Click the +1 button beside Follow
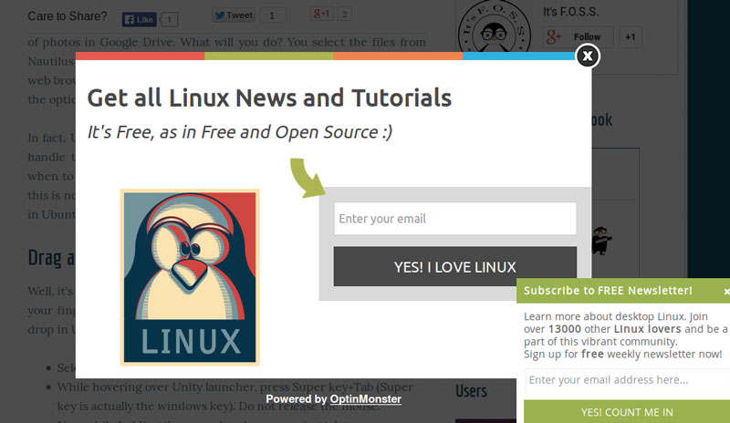Viewport: 730px width, 423px height. (631, 36)
